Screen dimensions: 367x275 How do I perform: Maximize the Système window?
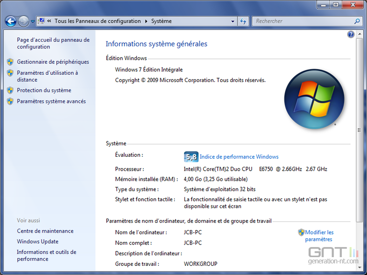click(x=336, y=5)
